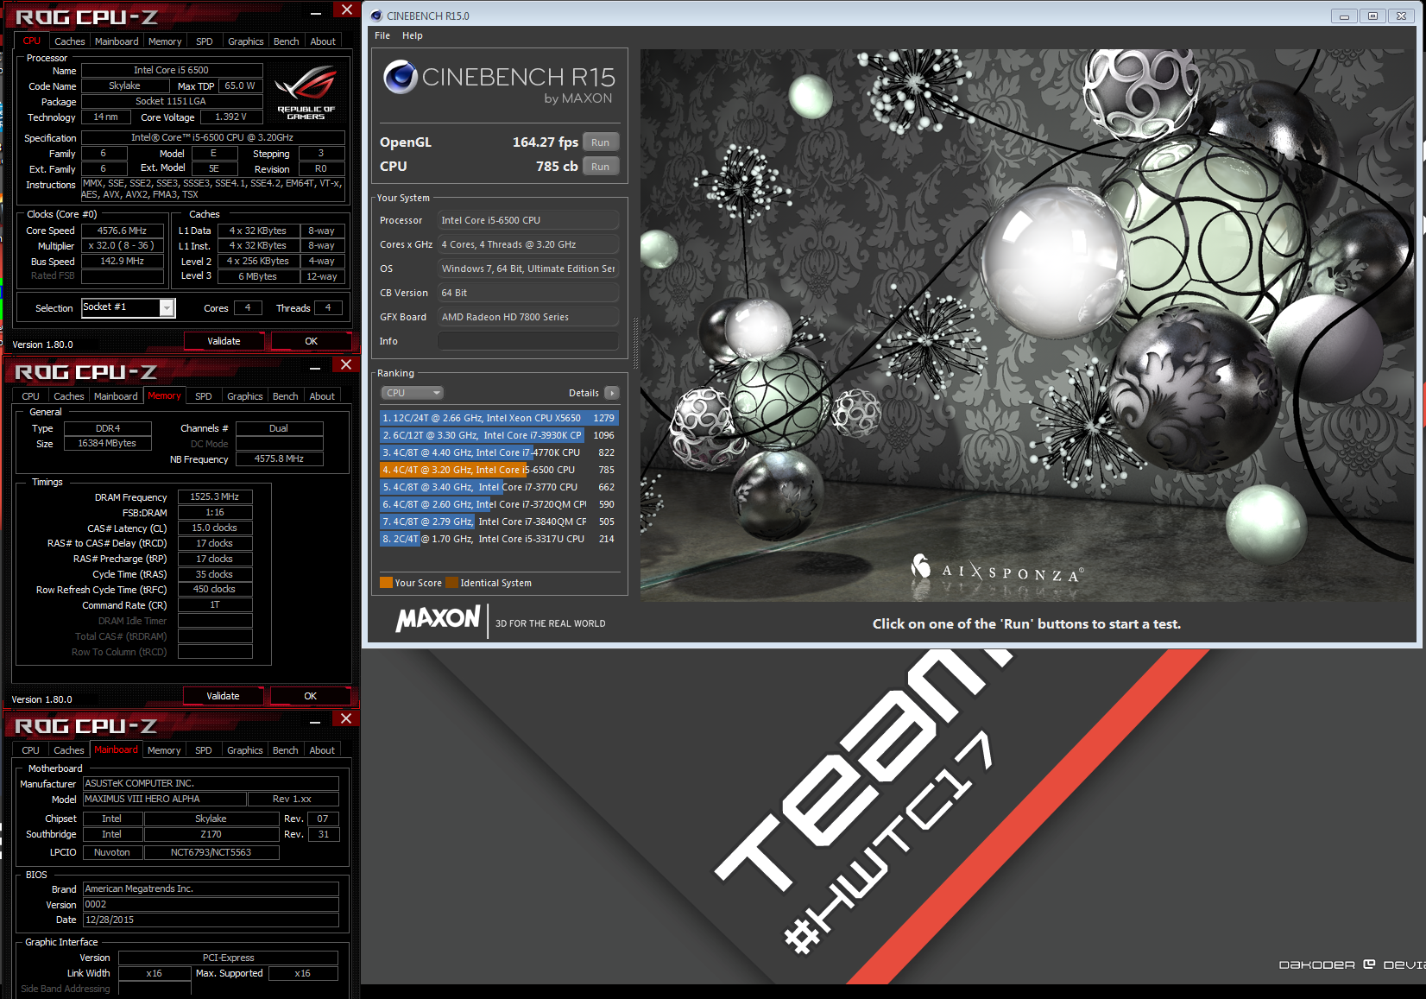Maximize the Cinebench R15.0 window
The image size is (1426, 999).
pyautogui.click(x=1372, y=16)
